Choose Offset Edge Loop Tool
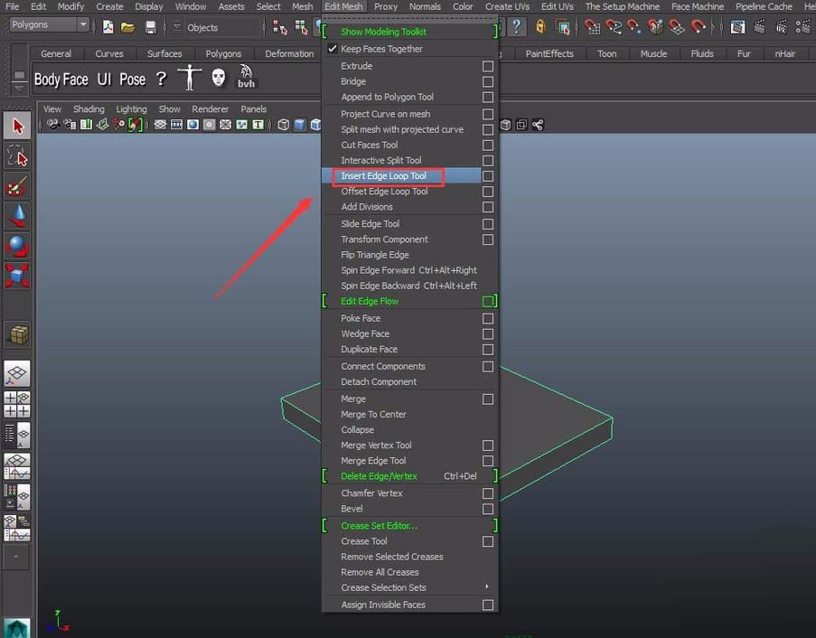This screenshot has height=638, width=816. point(384,192)
